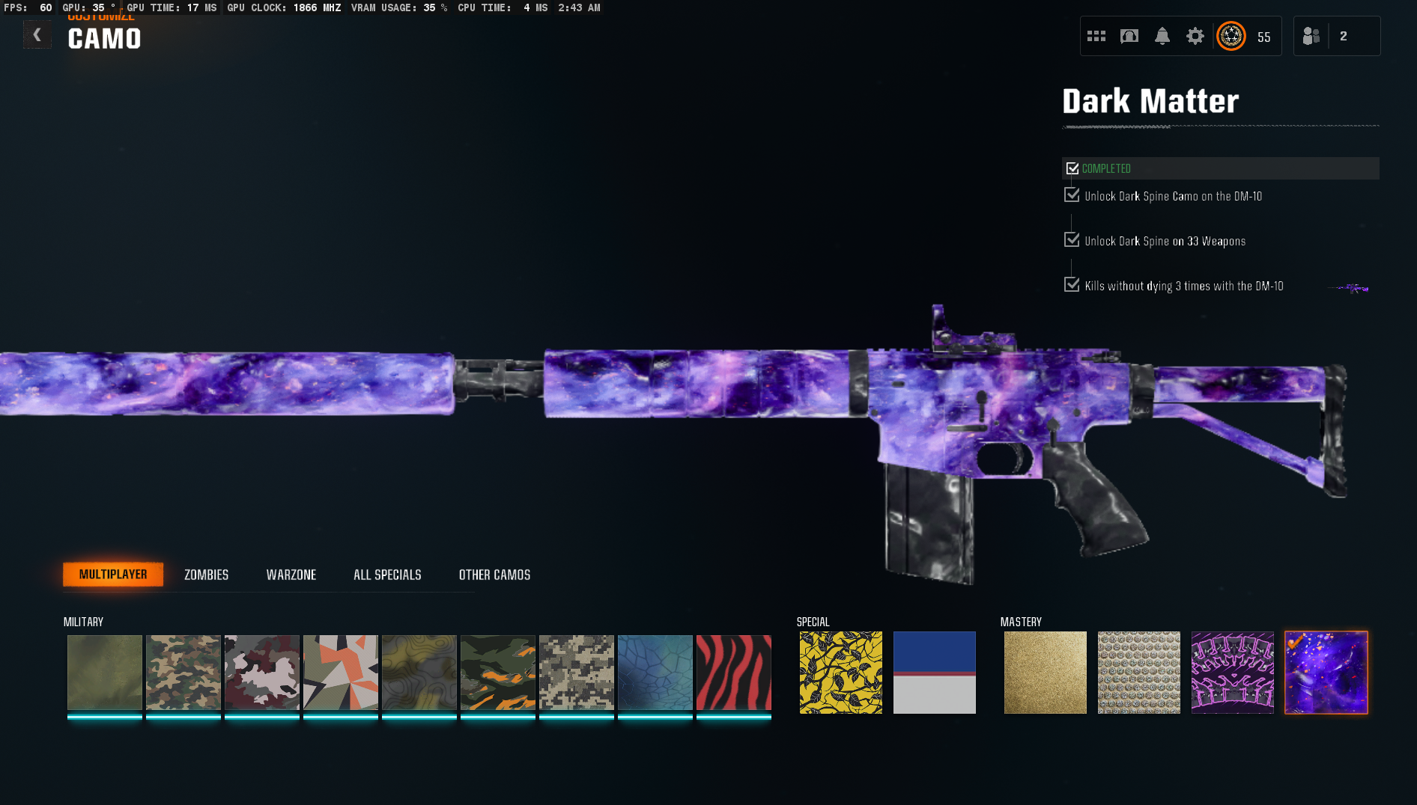Open notifications bell

click(x=1162, y=36)
